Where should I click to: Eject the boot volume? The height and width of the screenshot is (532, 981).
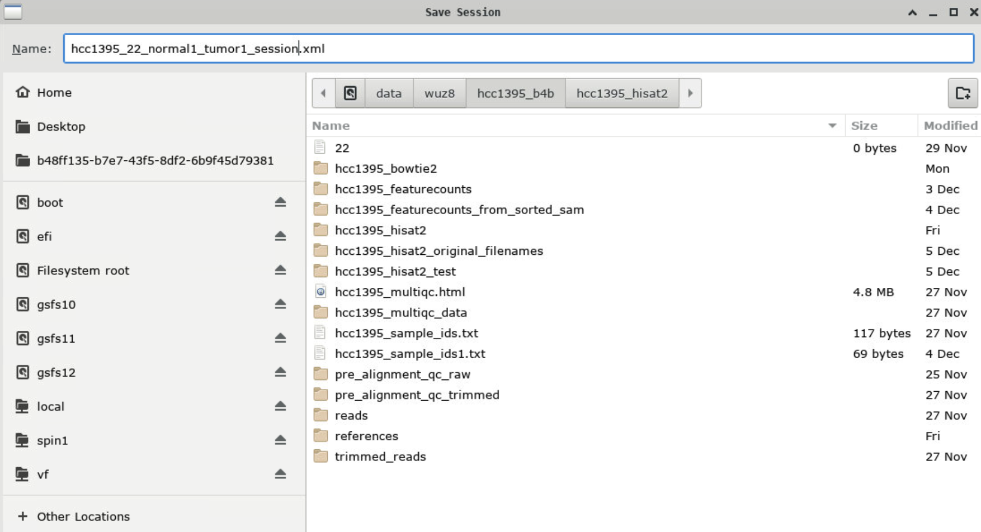tap(280, 202)
